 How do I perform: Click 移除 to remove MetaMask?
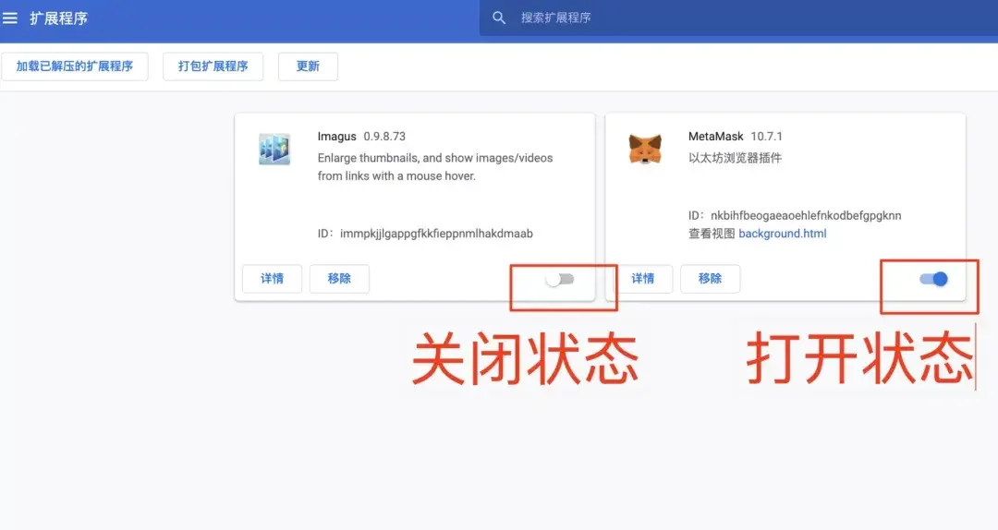[x=711, y=279]
